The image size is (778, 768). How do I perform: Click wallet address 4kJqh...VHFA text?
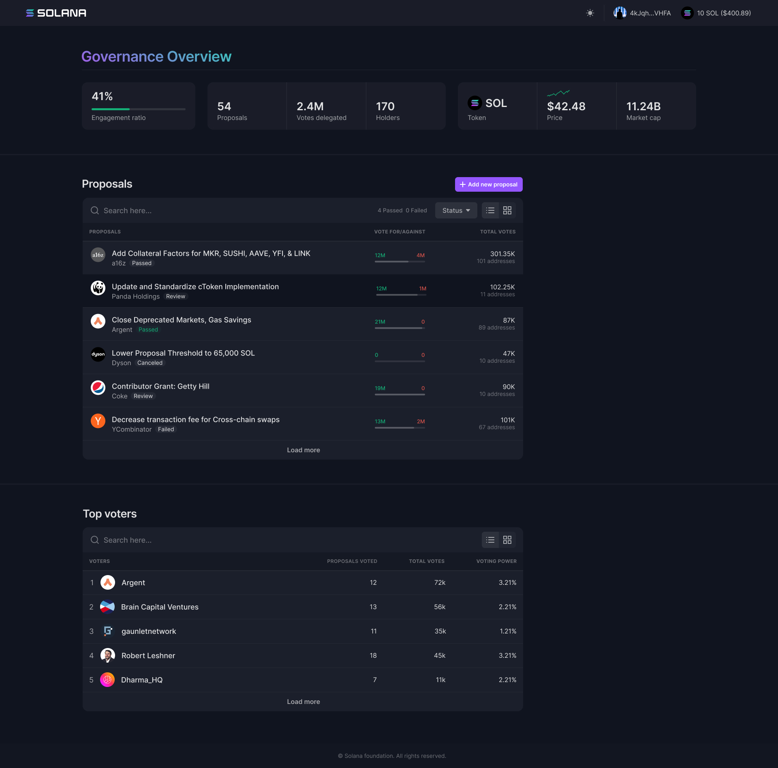tap(650, 13)
